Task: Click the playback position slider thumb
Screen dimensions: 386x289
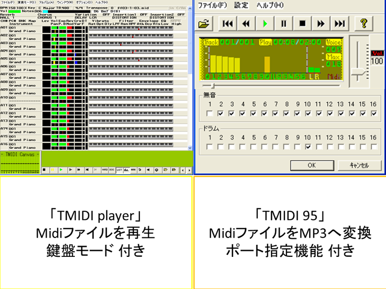Action: click(214, 85)
